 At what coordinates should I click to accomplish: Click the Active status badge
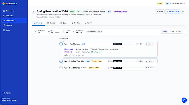pyautogui.click(x=72, y=11)
